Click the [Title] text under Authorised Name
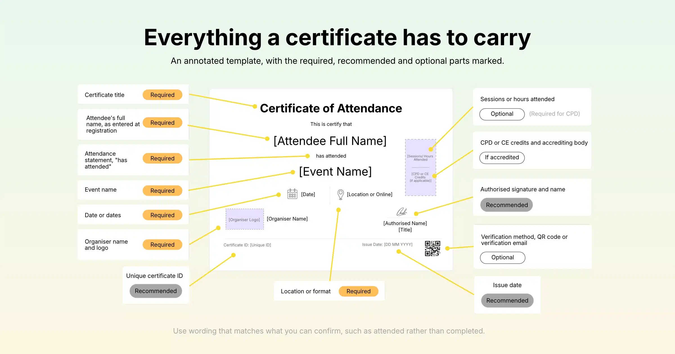Viewport: 675px width, 354px height. (x=405, y=230)
